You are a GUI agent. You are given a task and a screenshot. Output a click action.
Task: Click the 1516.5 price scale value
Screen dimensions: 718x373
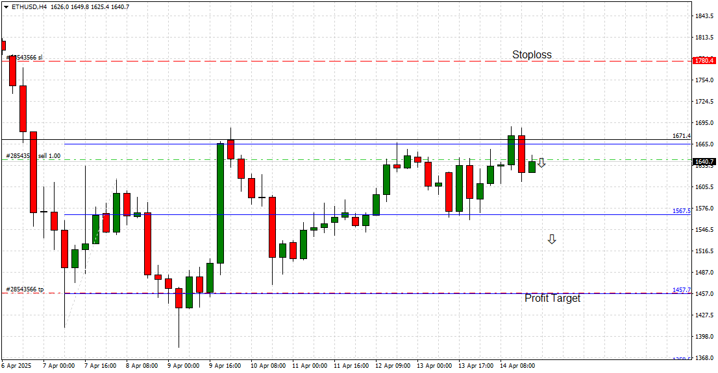[704, 251]
